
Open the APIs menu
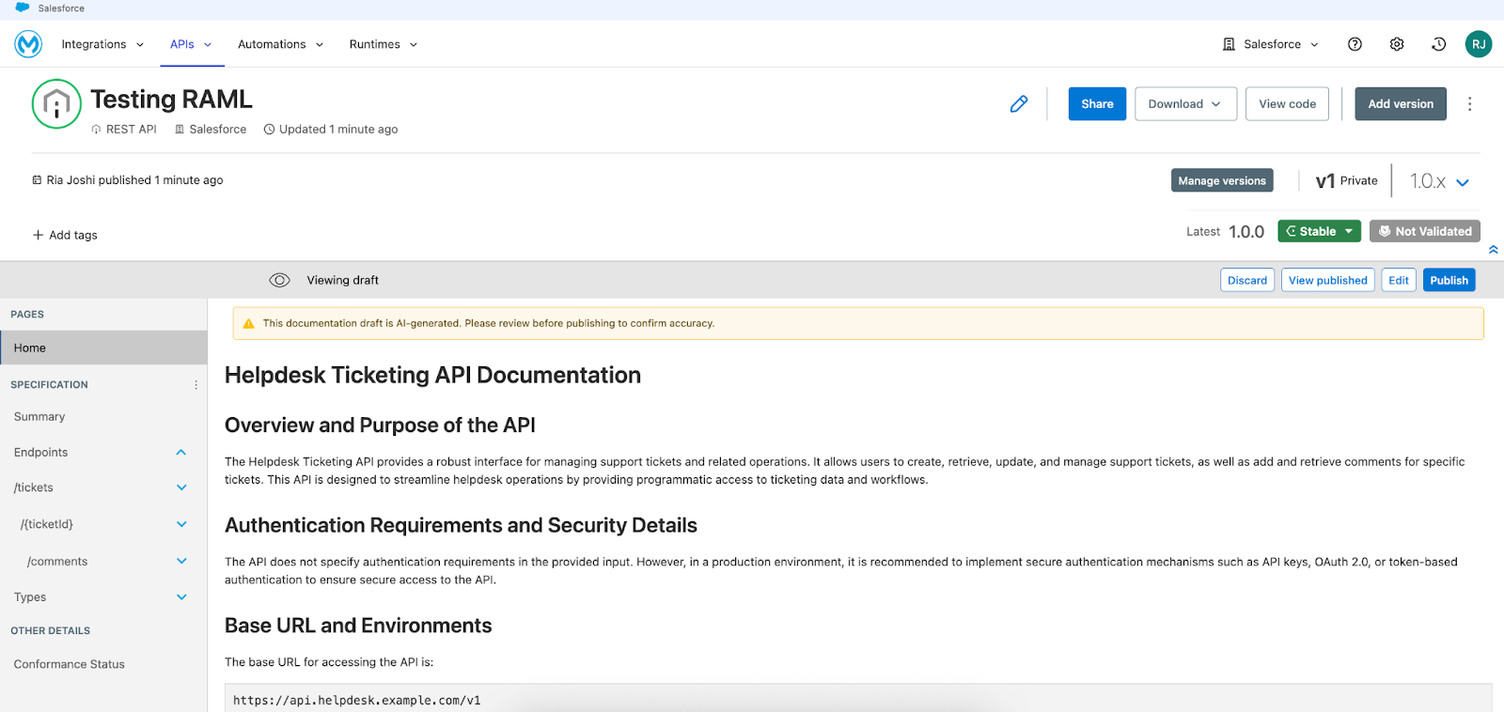191,44
